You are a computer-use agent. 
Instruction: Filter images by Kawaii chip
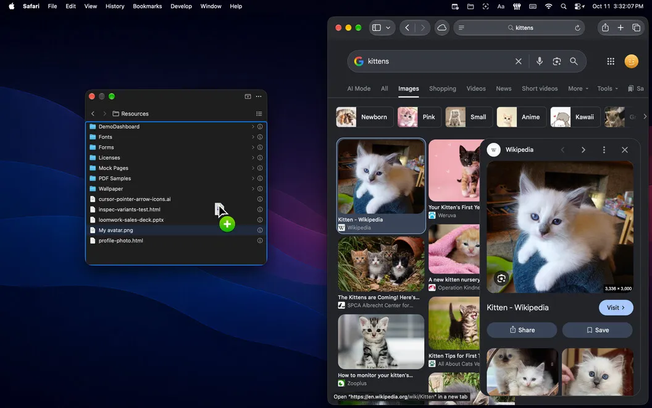[575, 117]
